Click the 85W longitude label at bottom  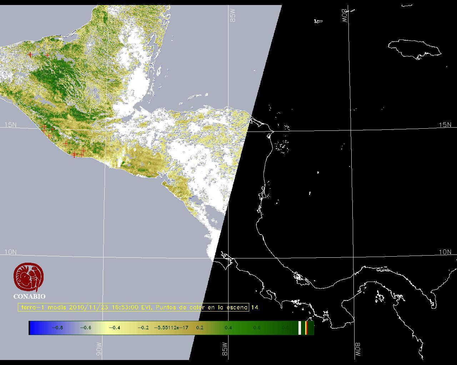click(x=225, y=349)
